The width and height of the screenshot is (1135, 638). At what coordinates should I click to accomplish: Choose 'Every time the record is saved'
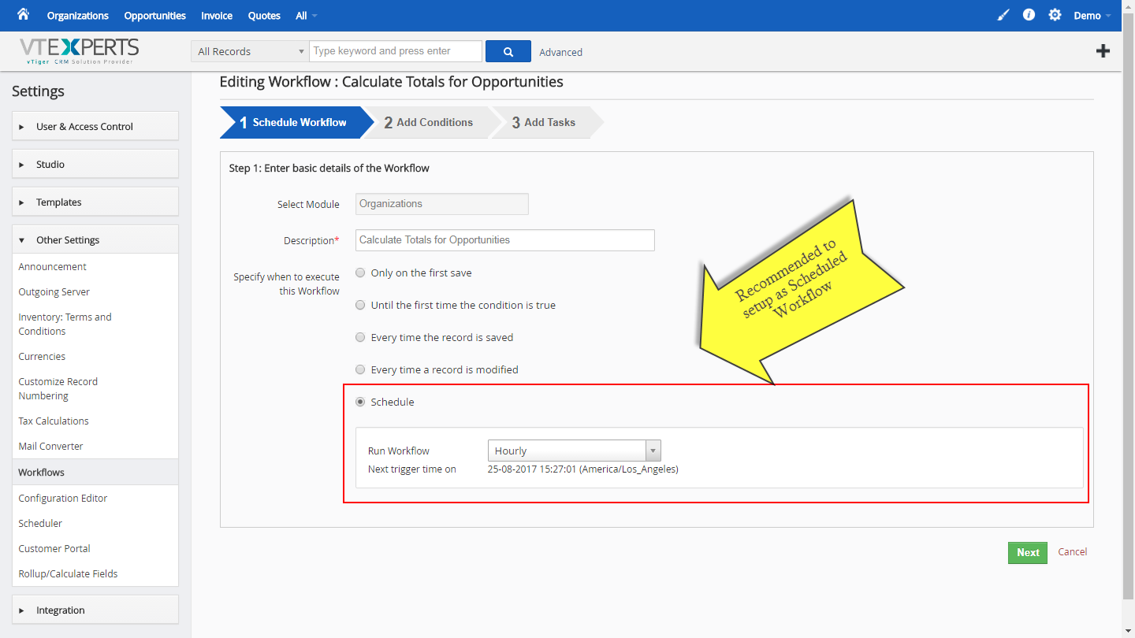[360, 337]
